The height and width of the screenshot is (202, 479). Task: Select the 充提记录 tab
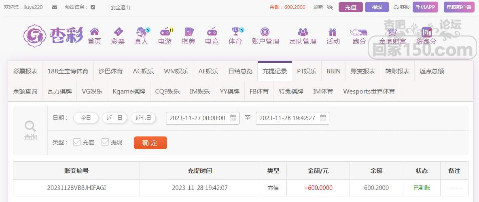click(x=275, y=71)
